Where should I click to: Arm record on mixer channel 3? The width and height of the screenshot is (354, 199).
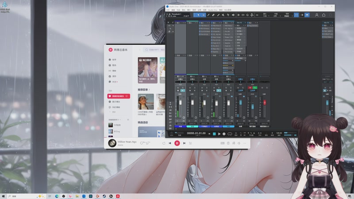pyautogui.click(x=202, y=91)
